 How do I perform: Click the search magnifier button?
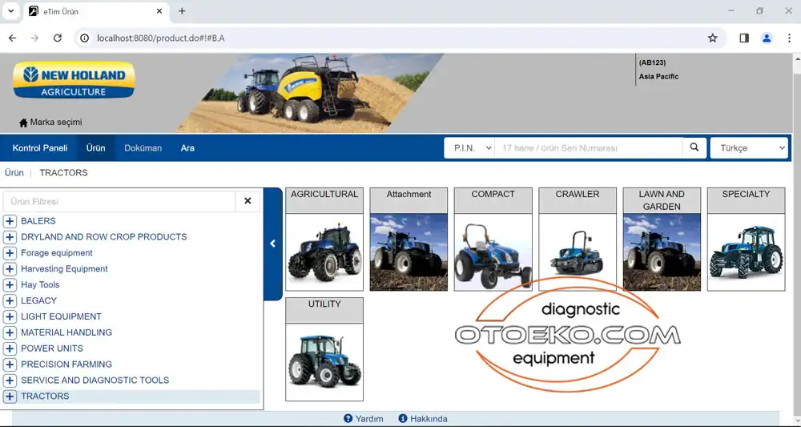694,148
